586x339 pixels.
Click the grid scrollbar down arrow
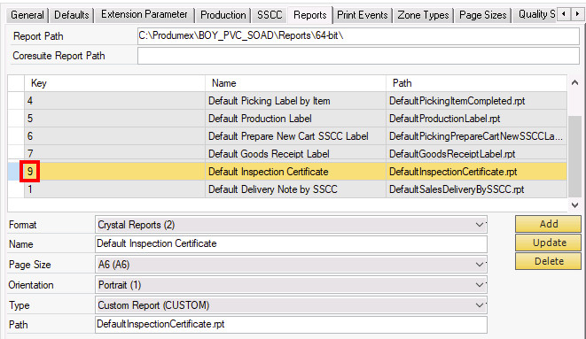[x=574, y=205]
